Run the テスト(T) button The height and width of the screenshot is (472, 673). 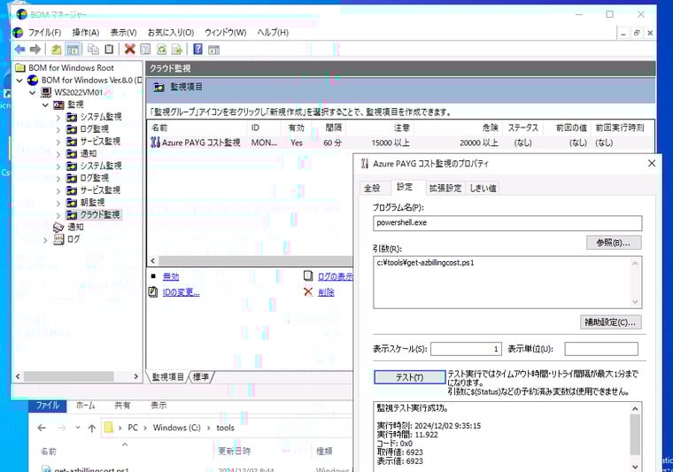coord(409,377)
